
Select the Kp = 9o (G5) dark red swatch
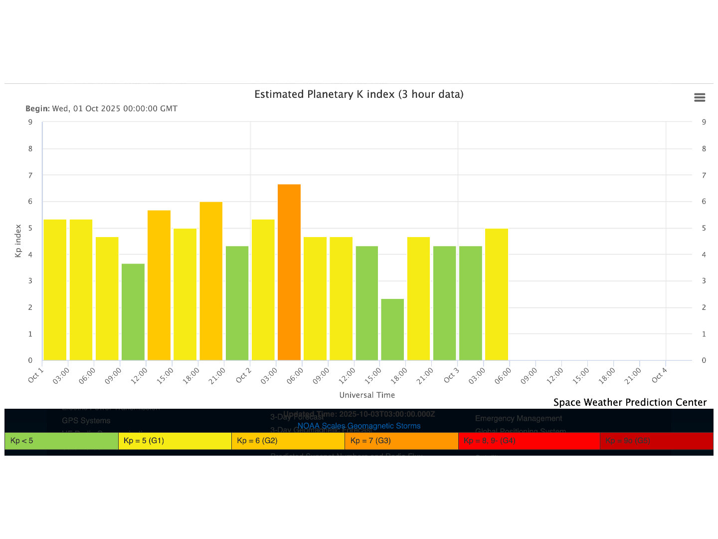coord(656,441)
